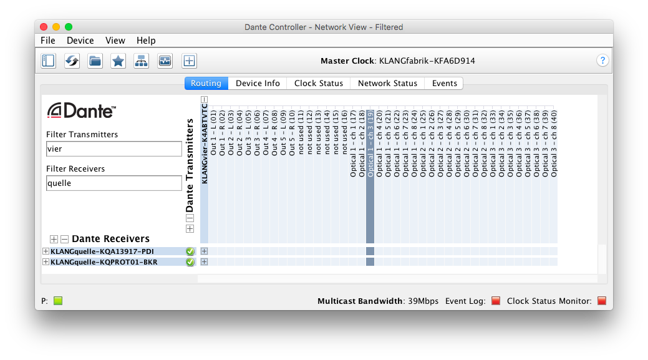Select channel label not used (11)
The image size is (648, 360).
coord(301,132)
